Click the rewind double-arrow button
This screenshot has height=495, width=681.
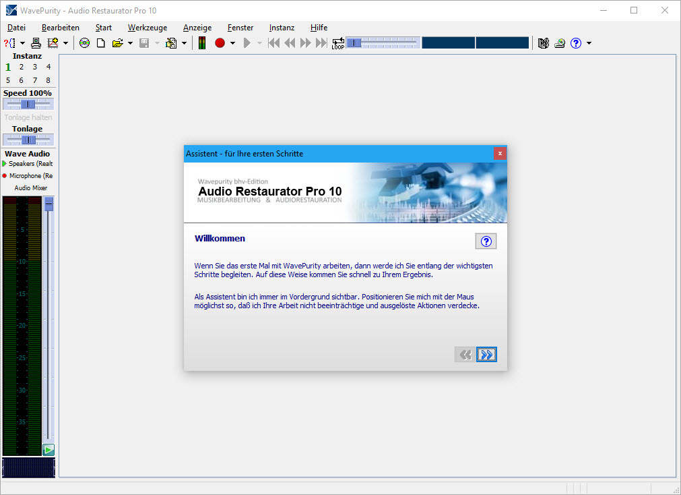pos(290,43)
